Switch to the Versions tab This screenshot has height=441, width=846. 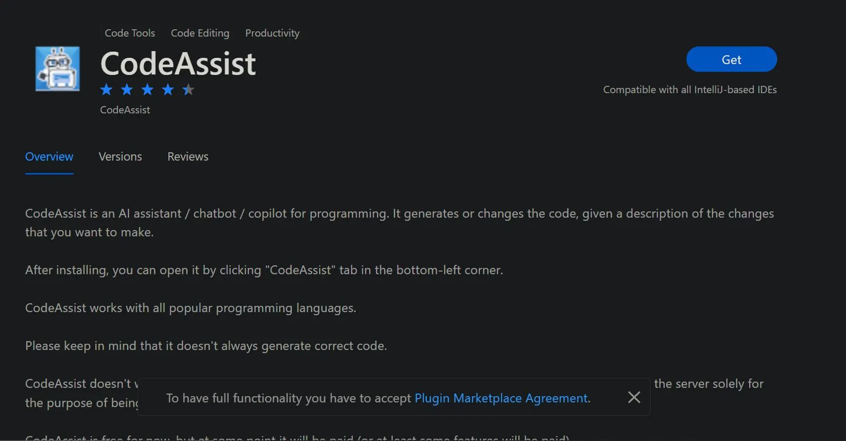[120, 157]
